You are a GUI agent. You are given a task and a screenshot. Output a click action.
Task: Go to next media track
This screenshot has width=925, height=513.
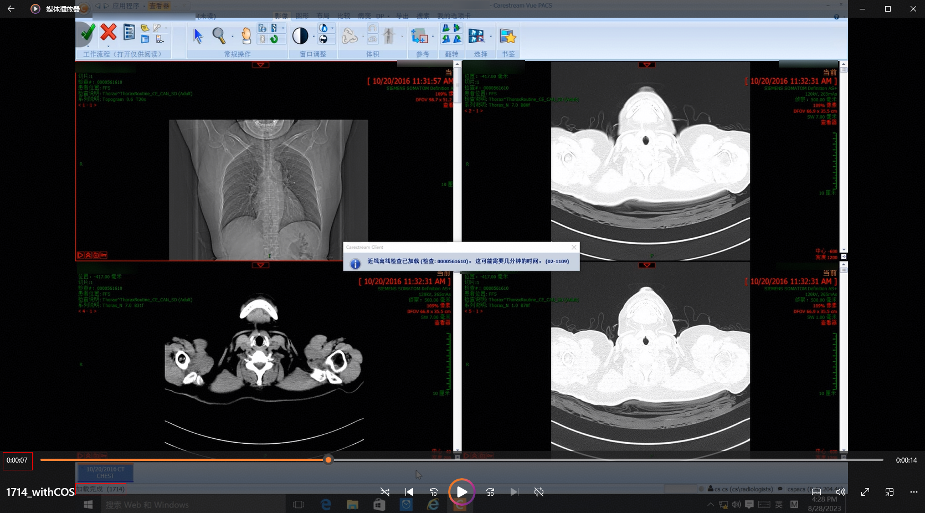515,492
